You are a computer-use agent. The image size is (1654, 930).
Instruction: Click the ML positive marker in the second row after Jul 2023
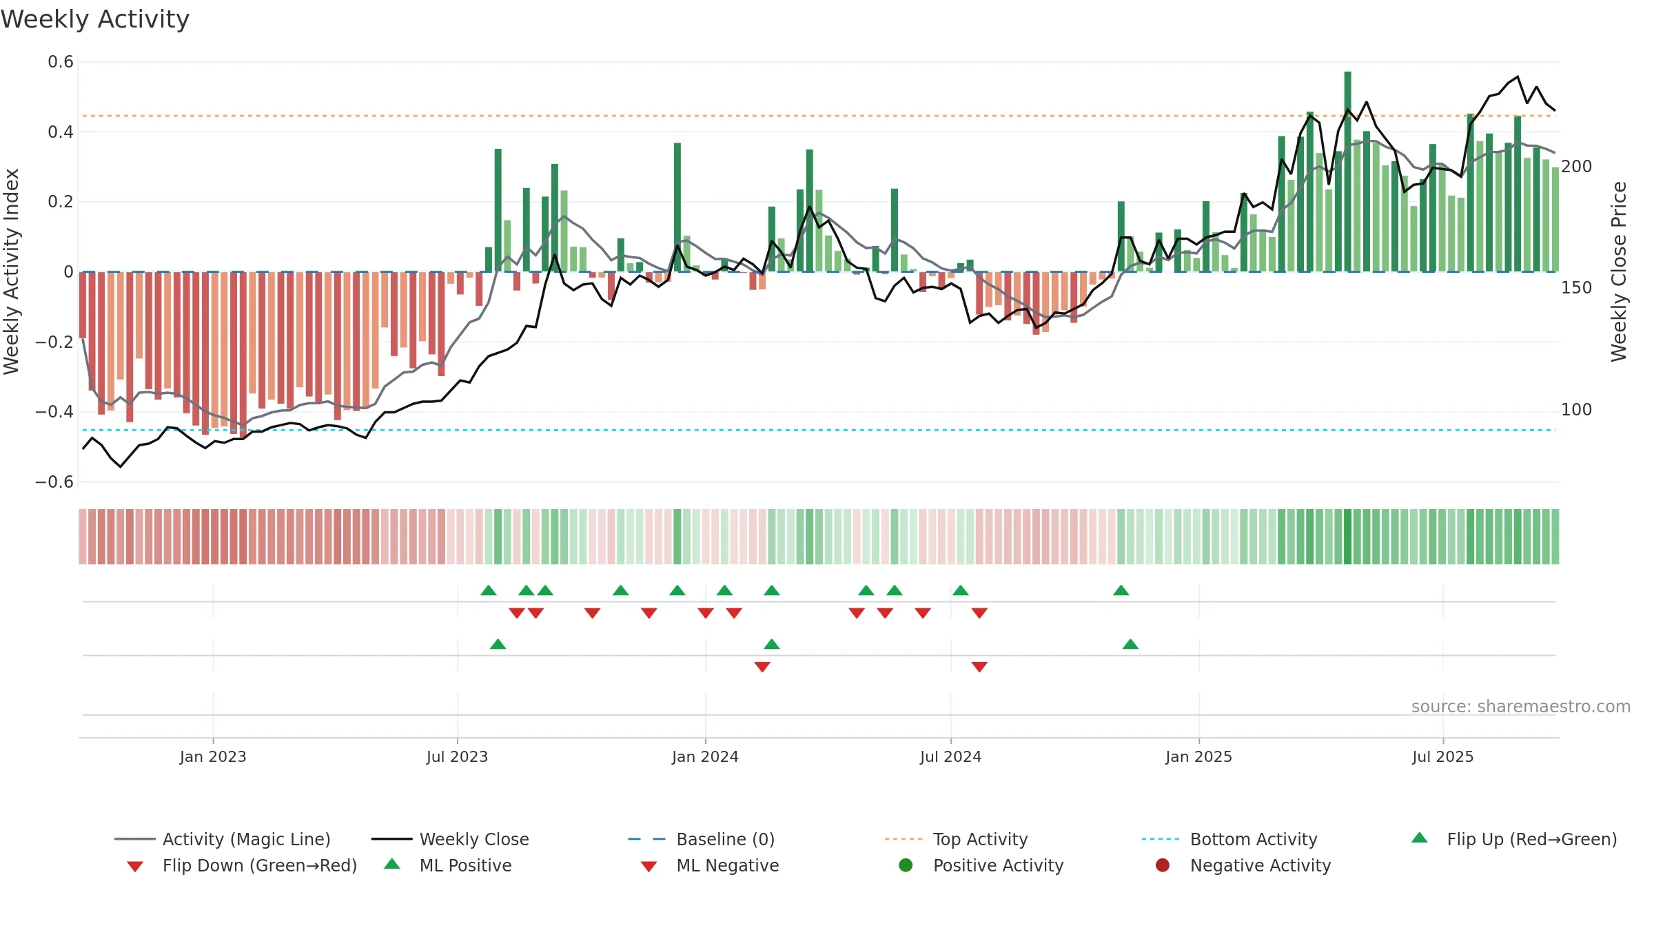pos(498,644)
